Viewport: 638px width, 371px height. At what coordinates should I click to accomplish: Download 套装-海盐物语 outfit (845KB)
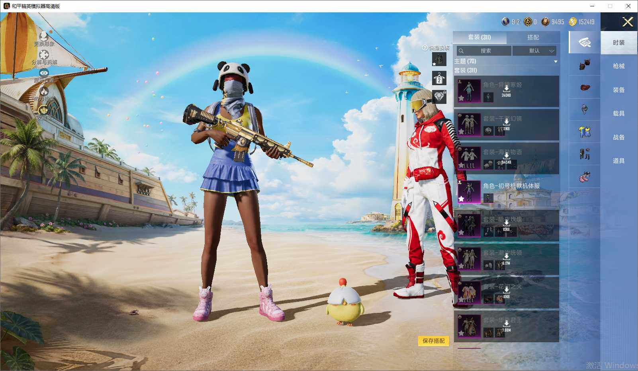coord(506,158)
